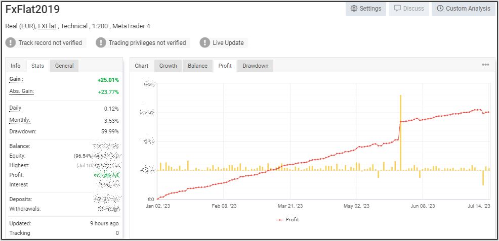Open the Discuss comment button
The height and width of the screenshot is (241, 499).
(x=408, y=9)
